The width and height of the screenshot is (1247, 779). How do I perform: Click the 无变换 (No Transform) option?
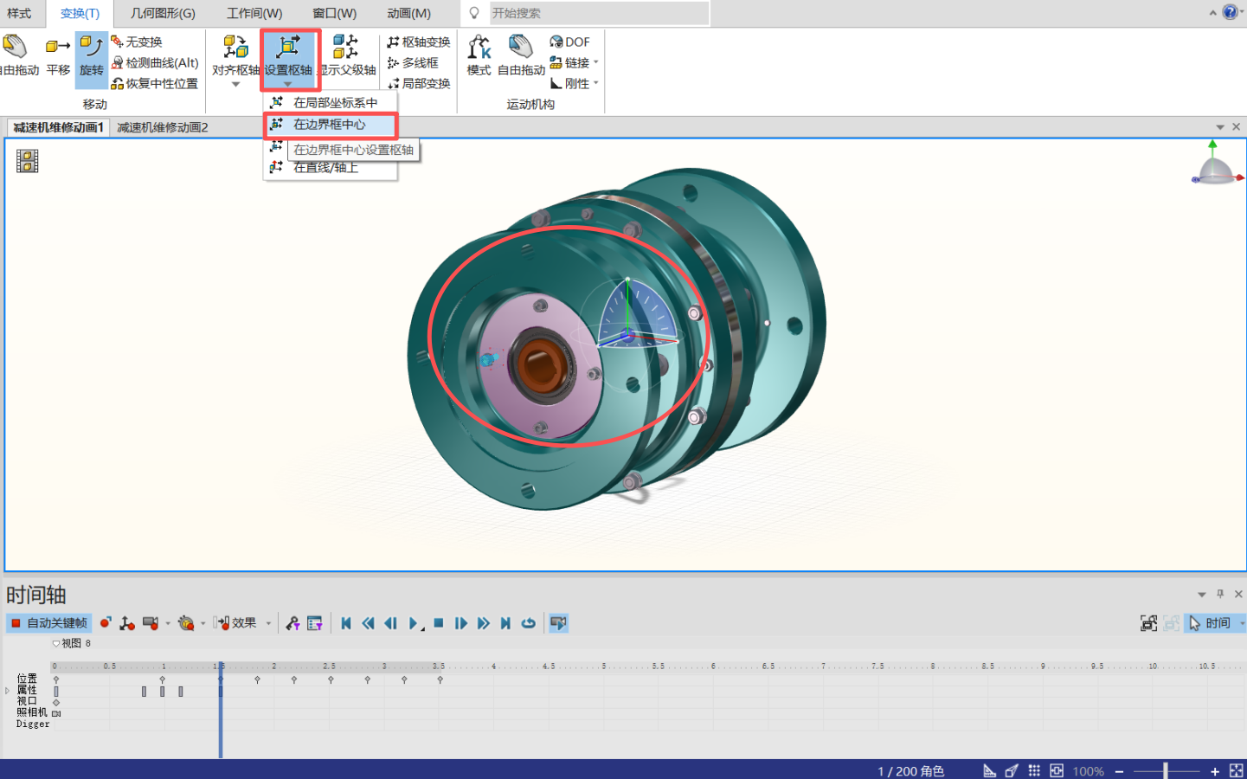[x=137, y=42]
